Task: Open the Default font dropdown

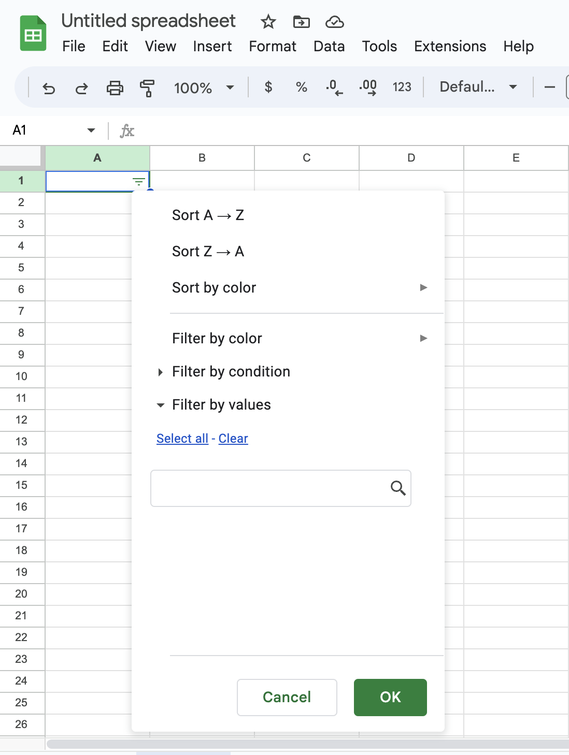Action: (477, 87)
